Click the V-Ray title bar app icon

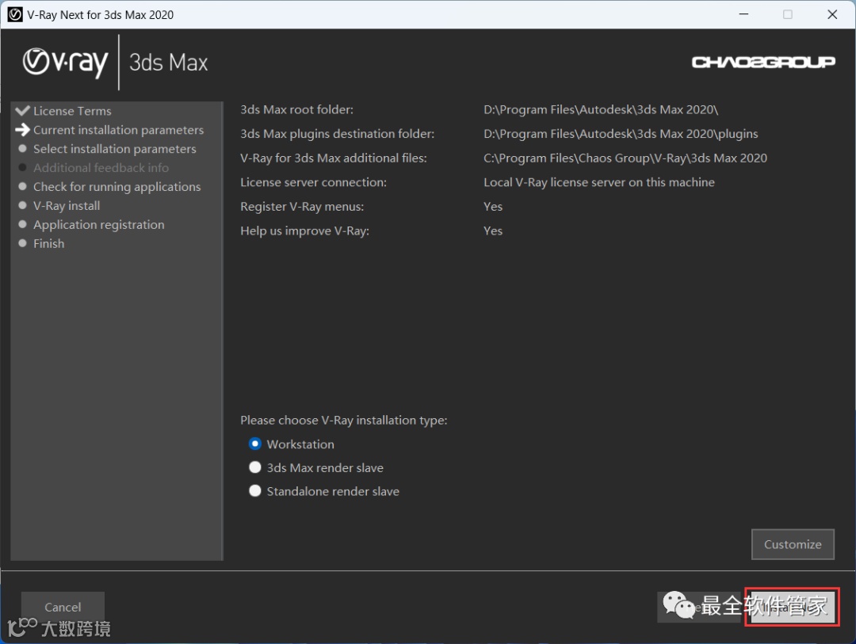(15, 15)
